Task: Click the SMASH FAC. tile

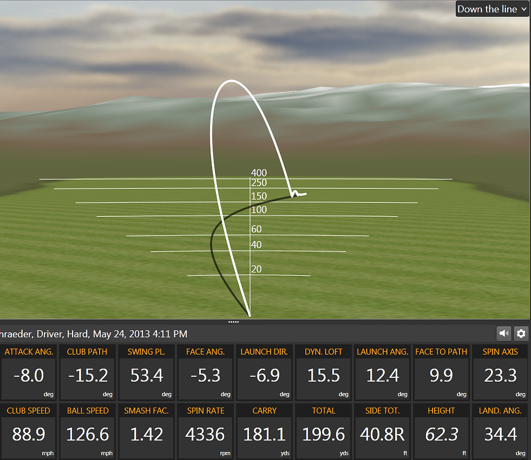Action: 146,431
